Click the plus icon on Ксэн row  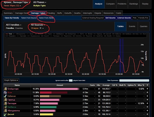click(x=147, y=92)
